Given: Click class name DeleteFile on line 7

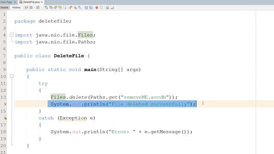Looking at the screenshot, I should tap(69, 56).
